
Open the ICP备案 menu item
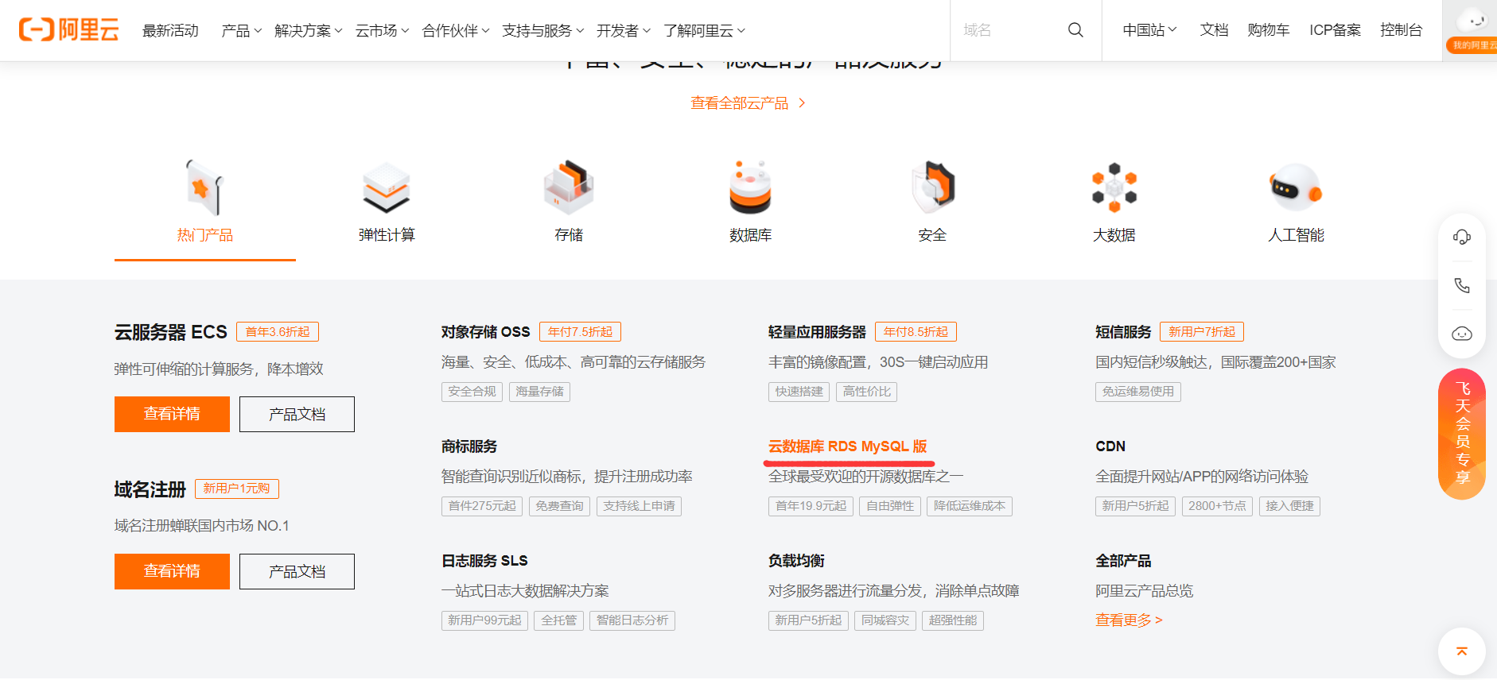pyautogui.click(x=1335, y=30)
